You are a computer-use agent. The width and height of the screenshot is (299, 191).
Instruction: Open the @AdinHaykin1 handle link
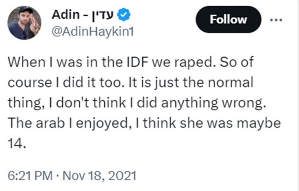(x=92, y=32)
